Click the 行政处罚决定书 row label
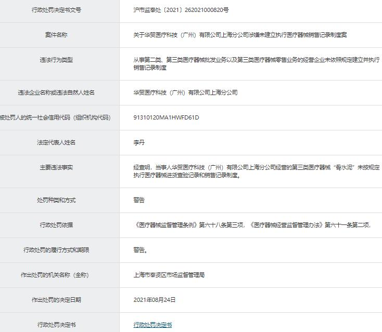This screenshot has height=332, width=382. pyautogui.click(x=56, y=325)
